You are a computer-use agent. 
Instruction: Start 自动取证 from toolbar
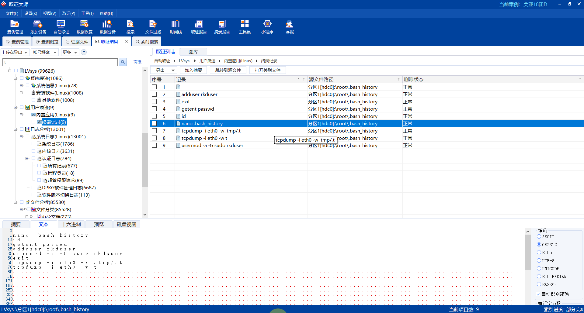[61, 27]
